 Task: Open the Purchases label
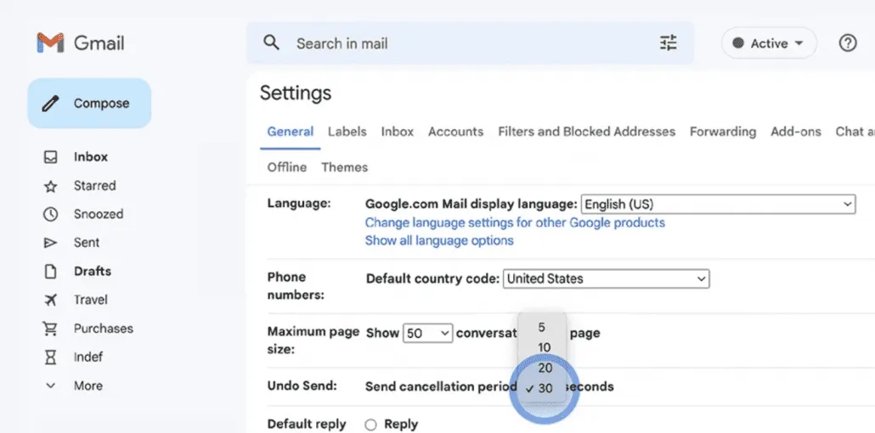(104, 329)
